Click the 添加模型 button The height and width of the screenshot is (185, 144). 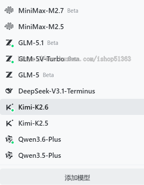(72, 177)
